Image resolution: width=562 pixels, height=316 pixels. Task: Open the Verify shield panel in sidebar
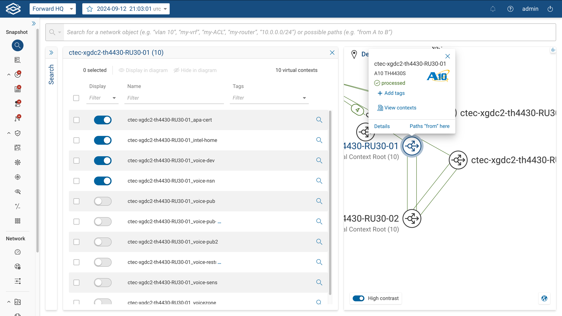[18, 133]
